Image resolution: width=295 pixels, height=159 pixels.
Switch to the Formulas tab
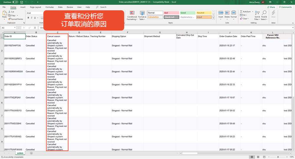(50, 7)
